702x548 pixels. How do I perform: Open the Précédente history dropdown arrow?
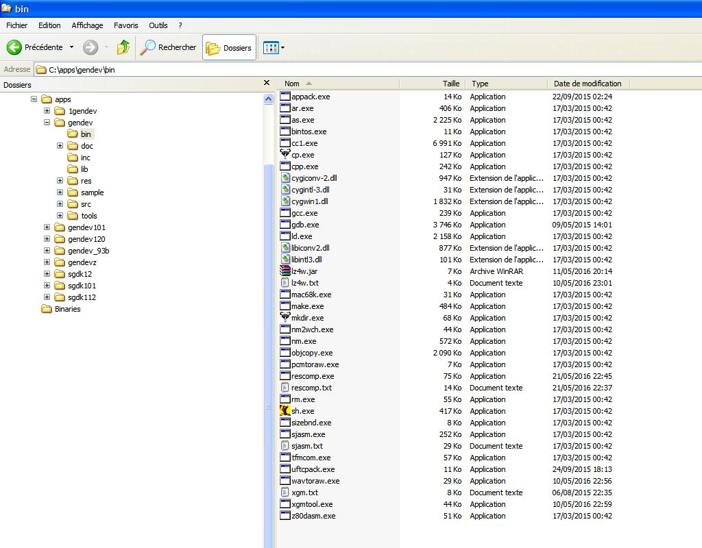pos(71,47)
